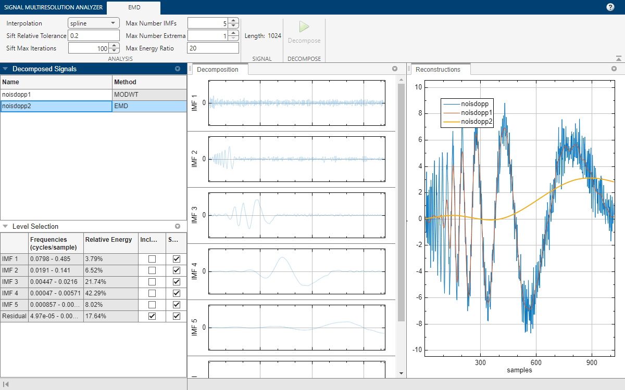Image resolution: width=625 pixels, height=390 pixels.
Task: Collapse the Level Selection section
Action: point(5,227)
